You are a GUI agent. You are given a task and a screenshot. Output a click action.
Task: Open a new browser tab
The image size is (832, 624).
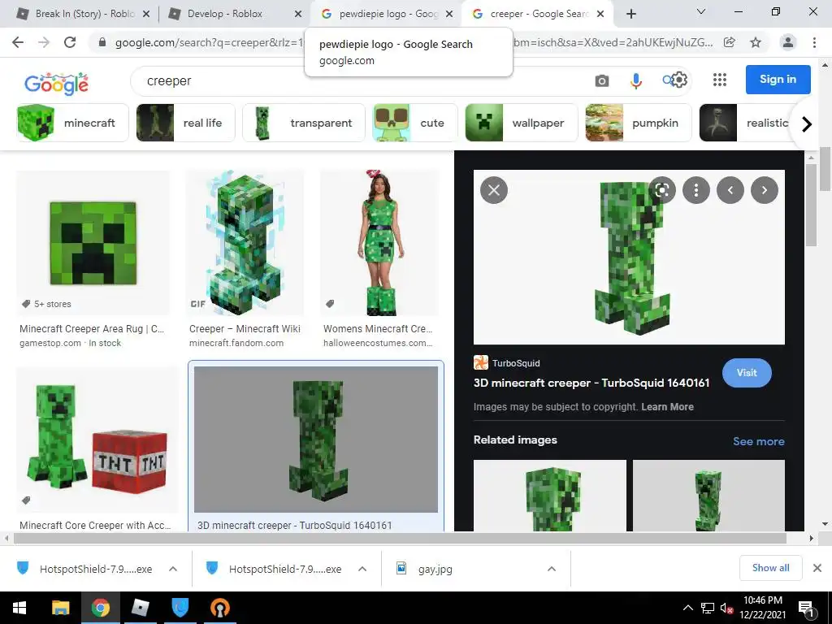[630, 14]
